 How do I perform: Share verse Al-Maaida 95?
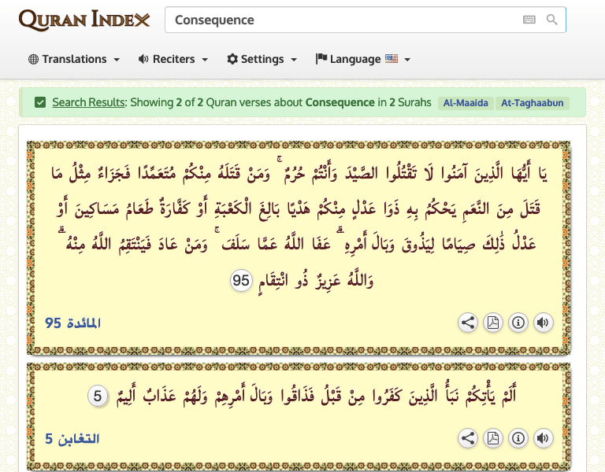467,323
